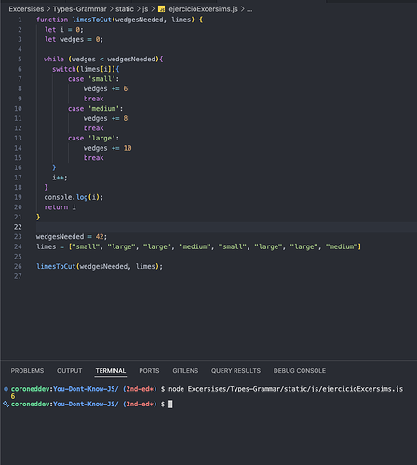Click 'wedges += 10' statement
This screenshot has width=417, height=465.
[107, 148]
